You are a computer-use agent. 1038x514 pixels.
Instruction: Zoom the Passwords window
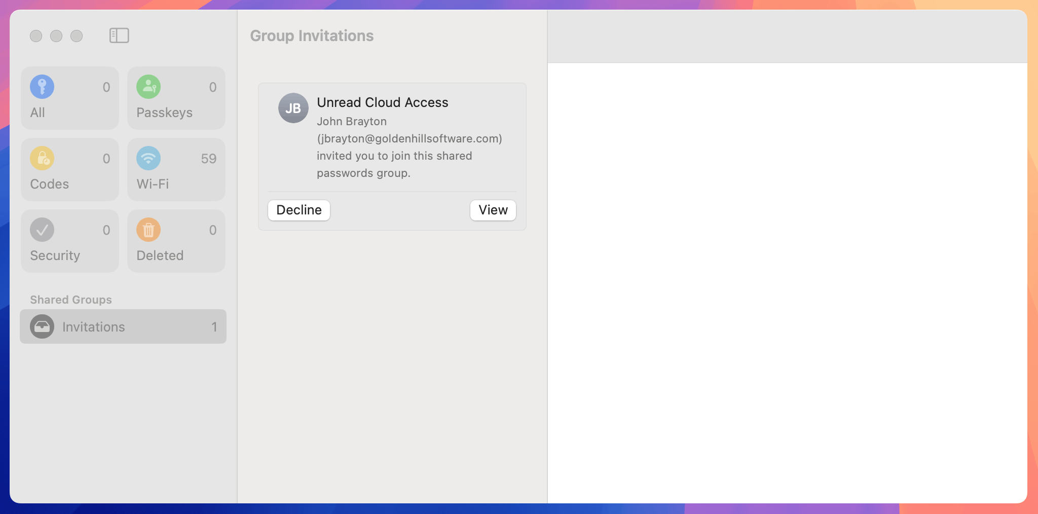pyautogui.click(x=77, y=36)
